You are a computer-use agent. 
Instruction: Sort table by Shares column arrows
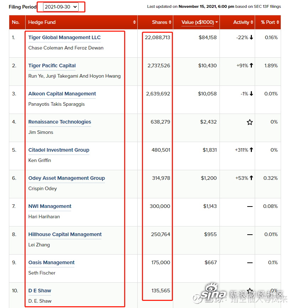170,22
